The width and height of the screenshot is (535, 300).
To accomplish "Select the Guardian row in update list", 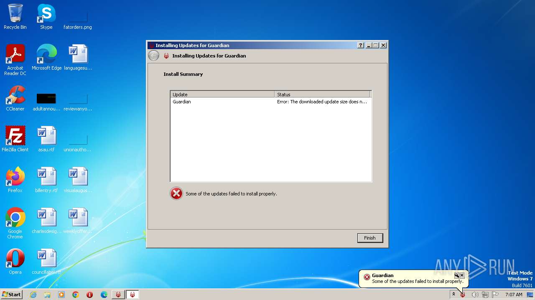I will [271, 102].
